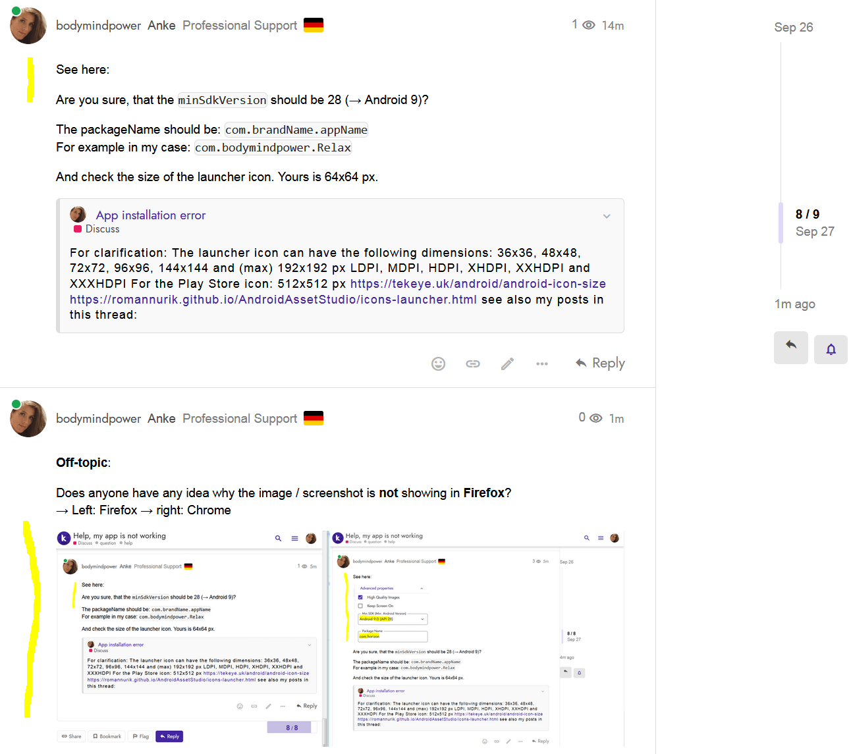Click the name Anke on the 14m post
This screenshot has height=754, width=851.
161,26
